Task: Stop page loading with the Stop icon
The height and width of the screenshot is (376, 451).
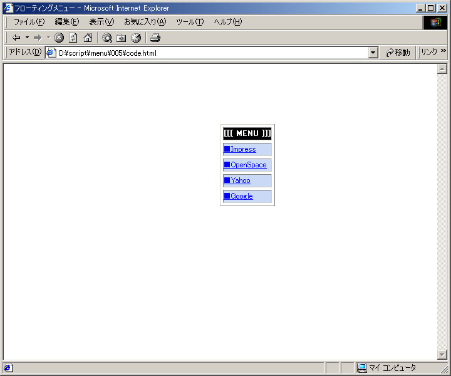Action: pos(59,38)
